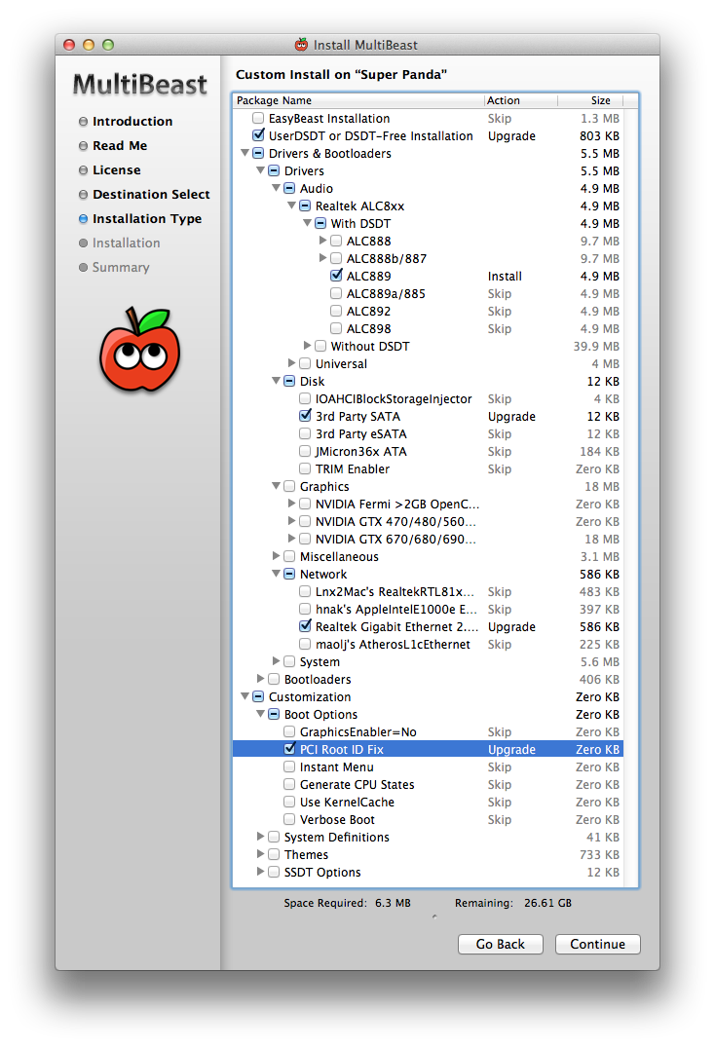Check the Verbose Boot option
Screen dimensions: 715x1047
tap(289, 819)
